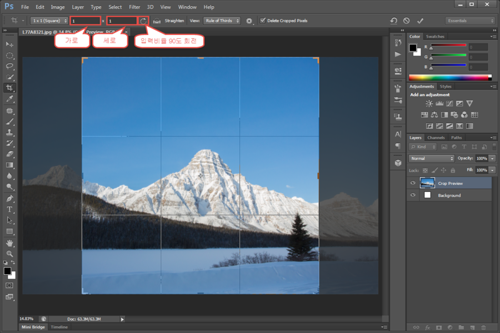Open the Essentials workspace dropdown
Viewport: 500px width, 333px height.
469,21
